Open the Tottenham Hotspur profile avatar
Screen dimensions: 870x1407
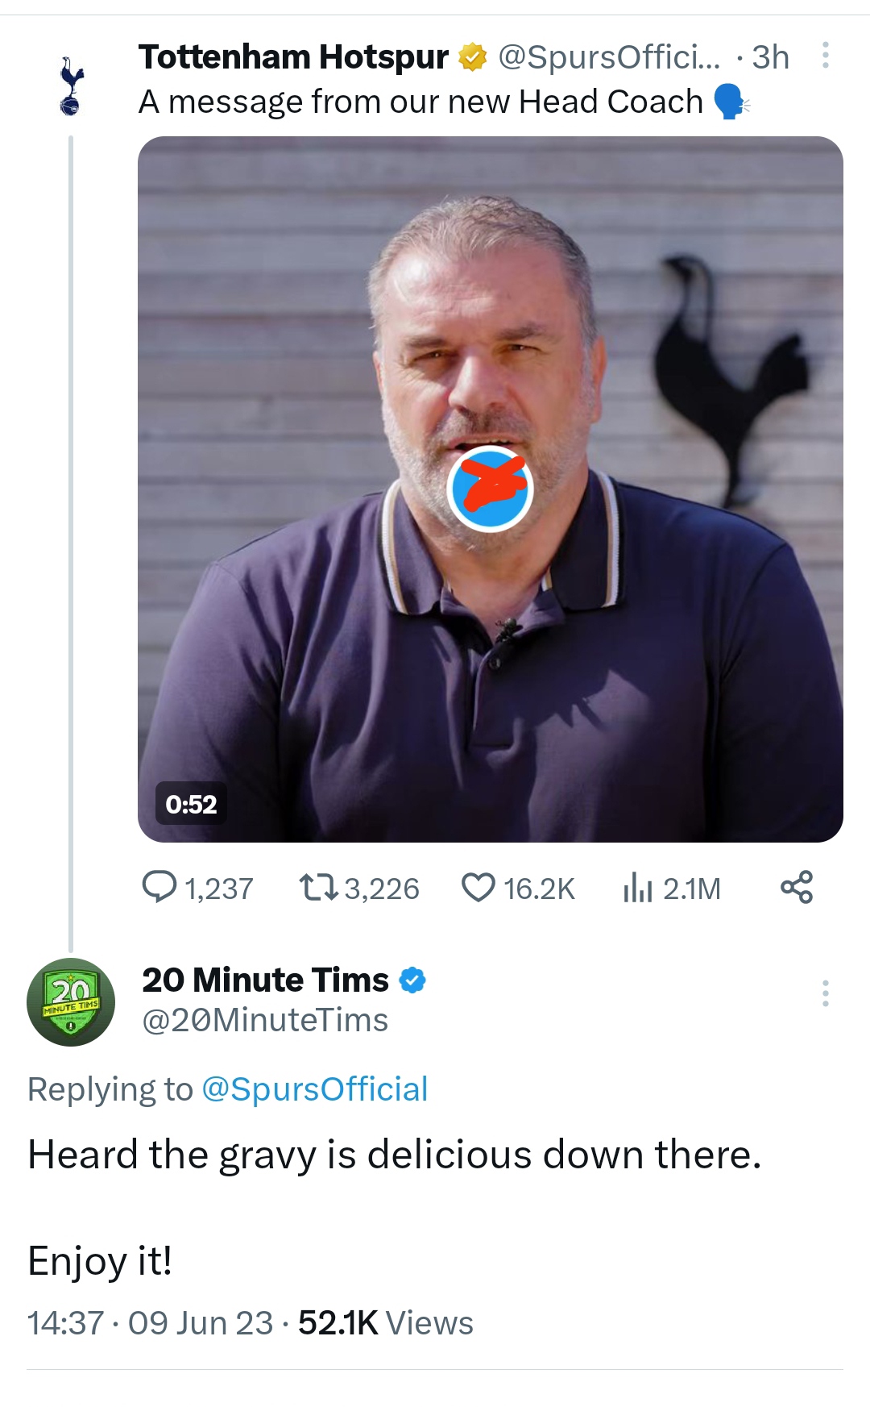point(72,86)
